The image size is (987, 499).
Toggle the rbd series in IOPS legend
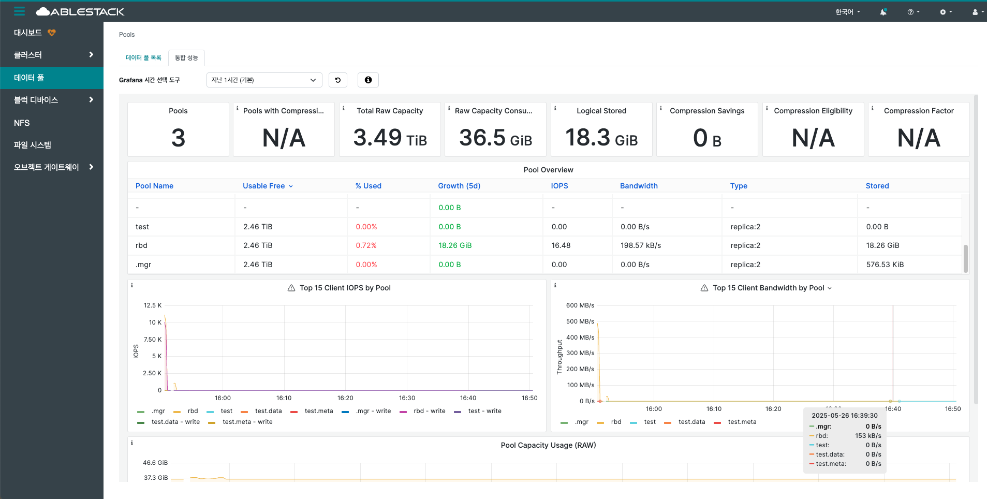[x=193, y=411]
